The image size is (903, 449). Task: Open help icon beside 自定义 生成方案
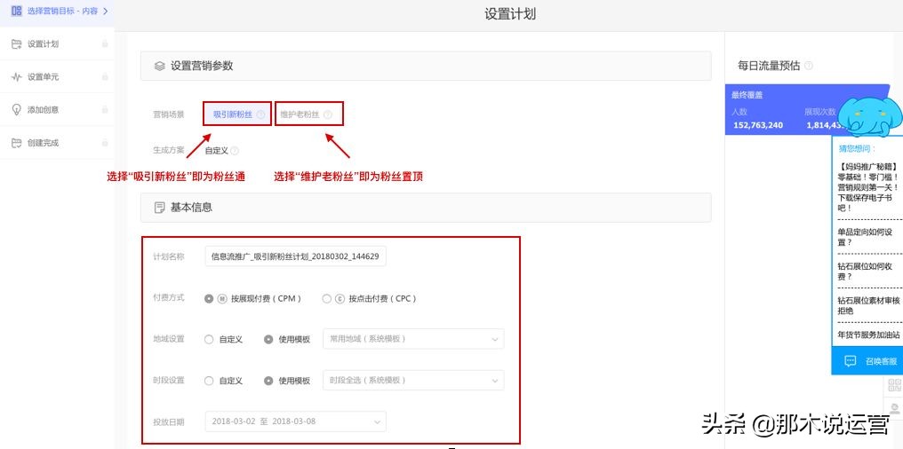coord(235,151)
